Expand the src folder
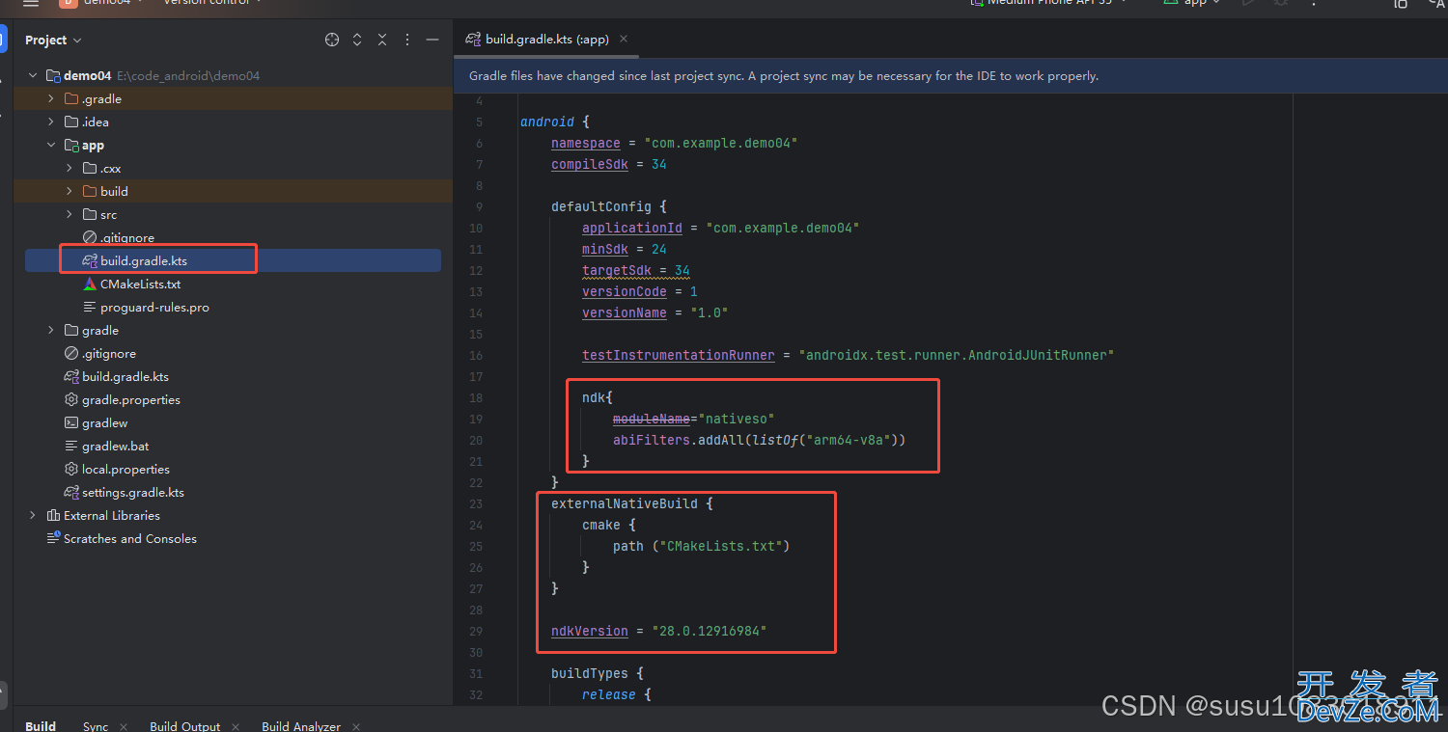This screenshot has height=732, width=1448. click(70, 215)
